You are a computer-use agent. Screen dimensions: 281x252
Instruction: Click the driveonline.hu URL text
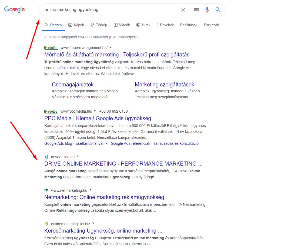point(63,157)
